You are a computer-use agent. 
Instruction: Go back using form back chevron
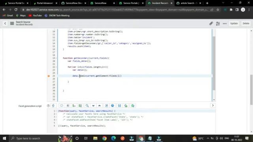[5, 24]
